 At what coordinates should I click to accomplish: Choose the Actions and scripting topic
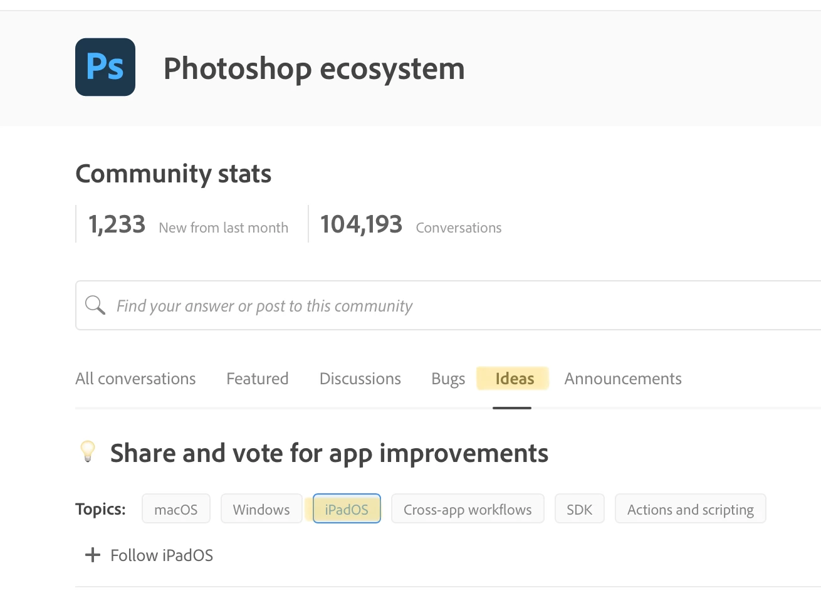coord(690,509)
